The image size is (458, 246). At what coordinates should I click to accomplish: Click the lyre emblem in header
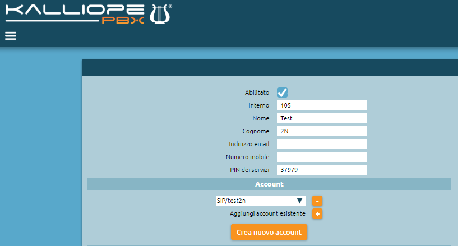tap(161, 13)
